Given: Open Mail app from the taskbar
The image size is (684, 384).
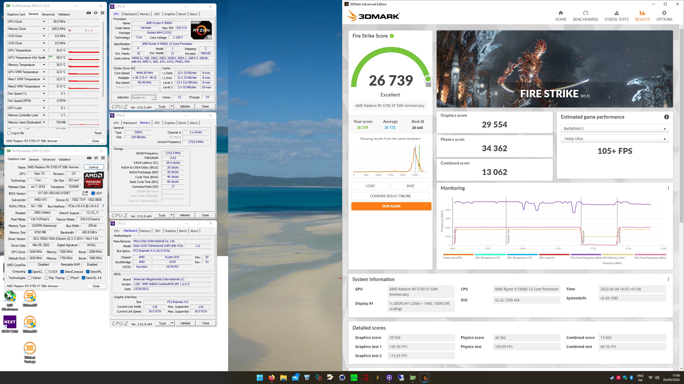Looking at the screenshot, I should pyautogui.click(x=295, y=378).
